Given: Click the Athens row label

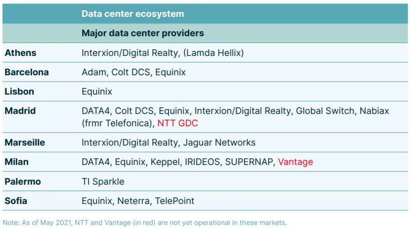Looking at the screenshot, I should [21, 53].
